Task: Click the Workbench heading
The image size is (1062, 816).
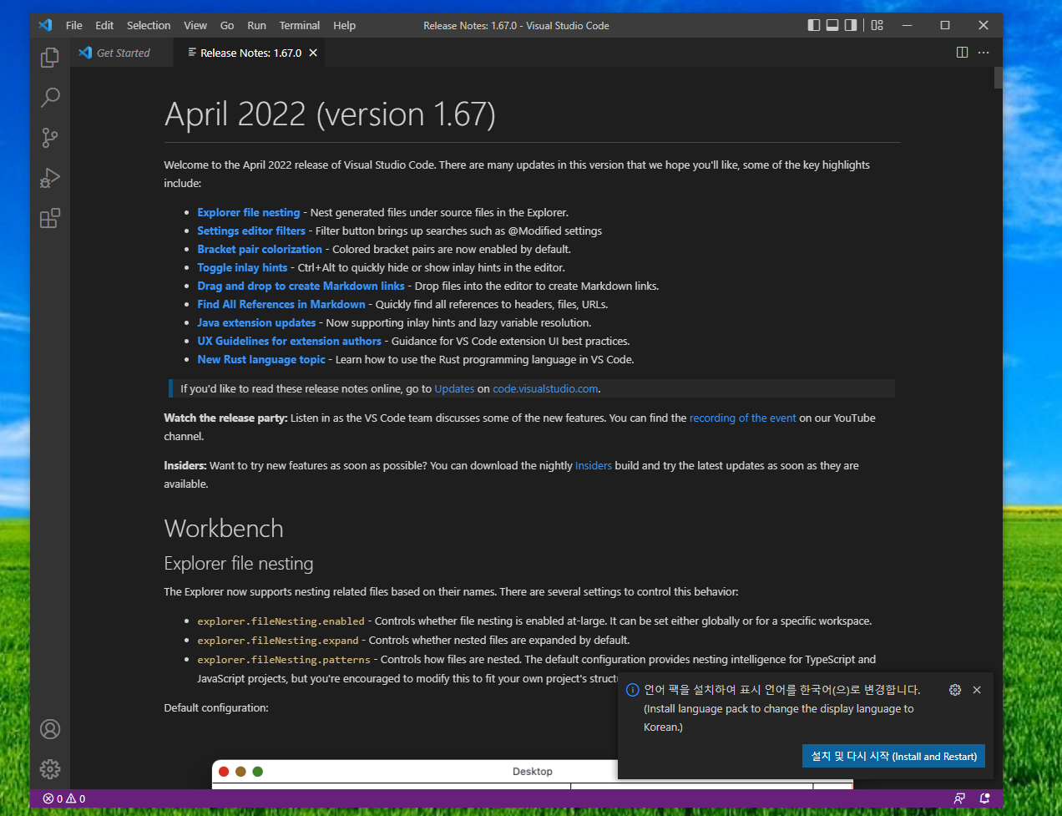Action: point(224,529)
